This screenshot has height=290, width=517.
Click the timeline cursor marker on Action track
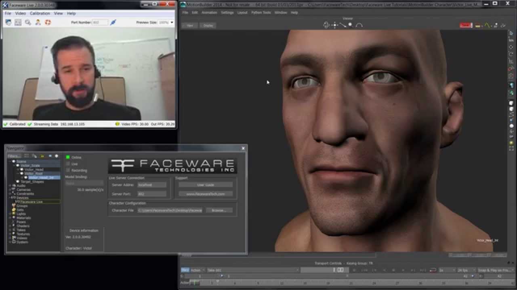(x=195, y=283)
